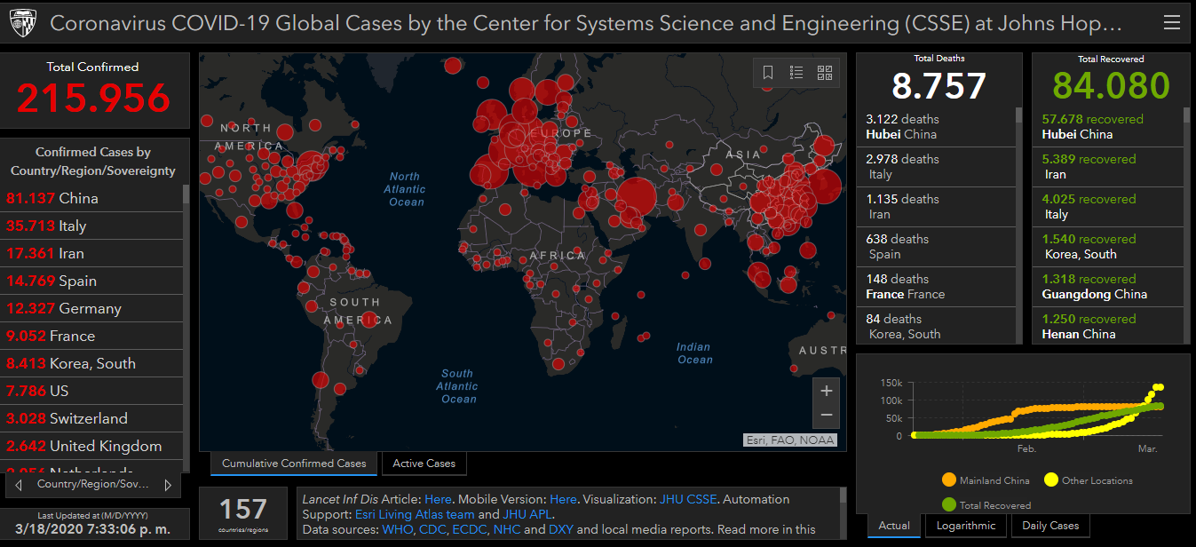
Task: Open the WHO data source link
Action: (397, 529)
